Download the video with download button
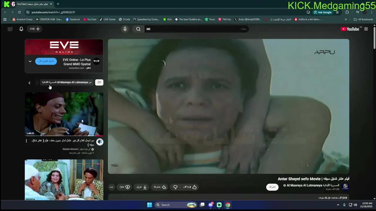 [x=142, y=187]
